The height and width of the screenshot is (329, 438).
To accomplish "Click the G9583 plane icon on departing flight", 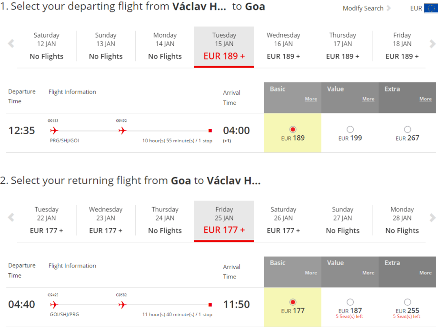I will (53, 130).
